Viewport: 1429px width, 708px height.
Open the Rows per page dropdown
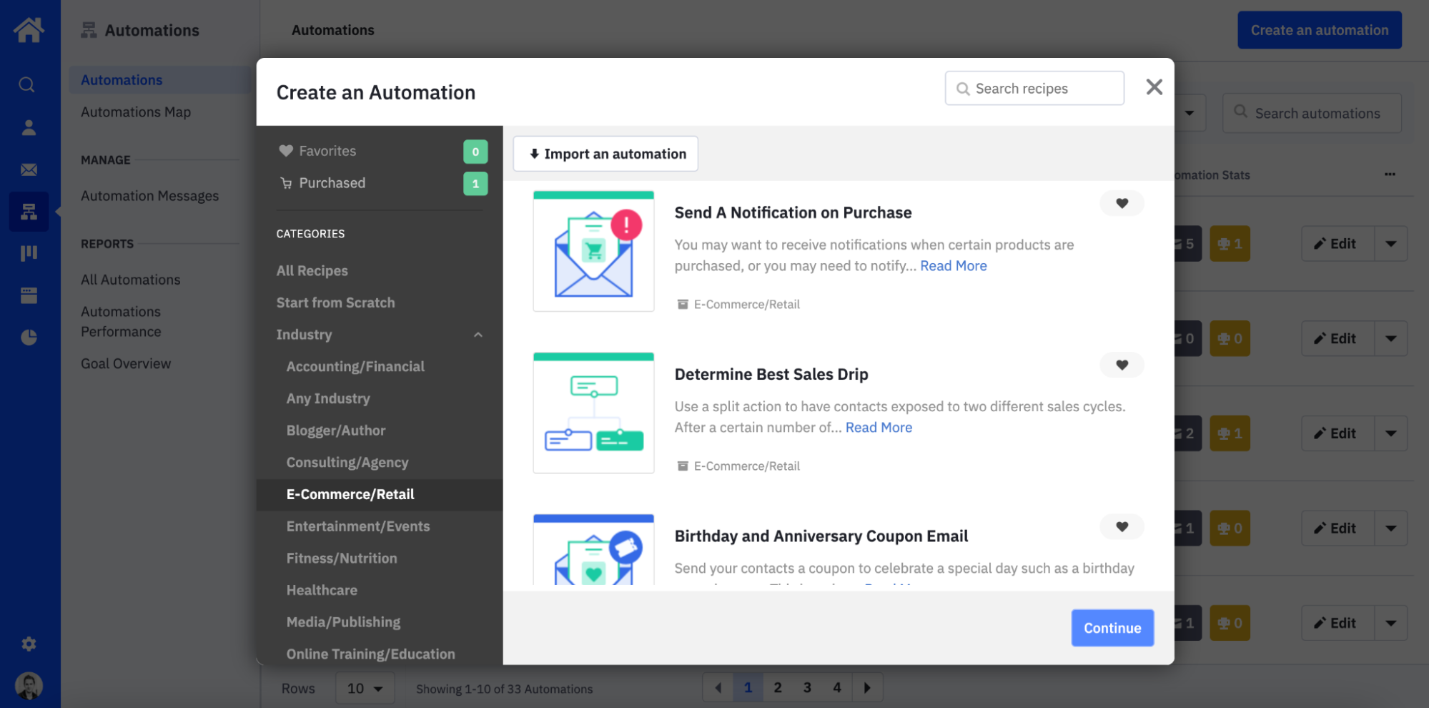[x=365, y=687]
